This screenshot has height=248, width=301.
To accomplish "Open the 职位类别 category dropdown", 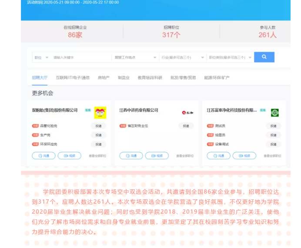I will (229, 57).
